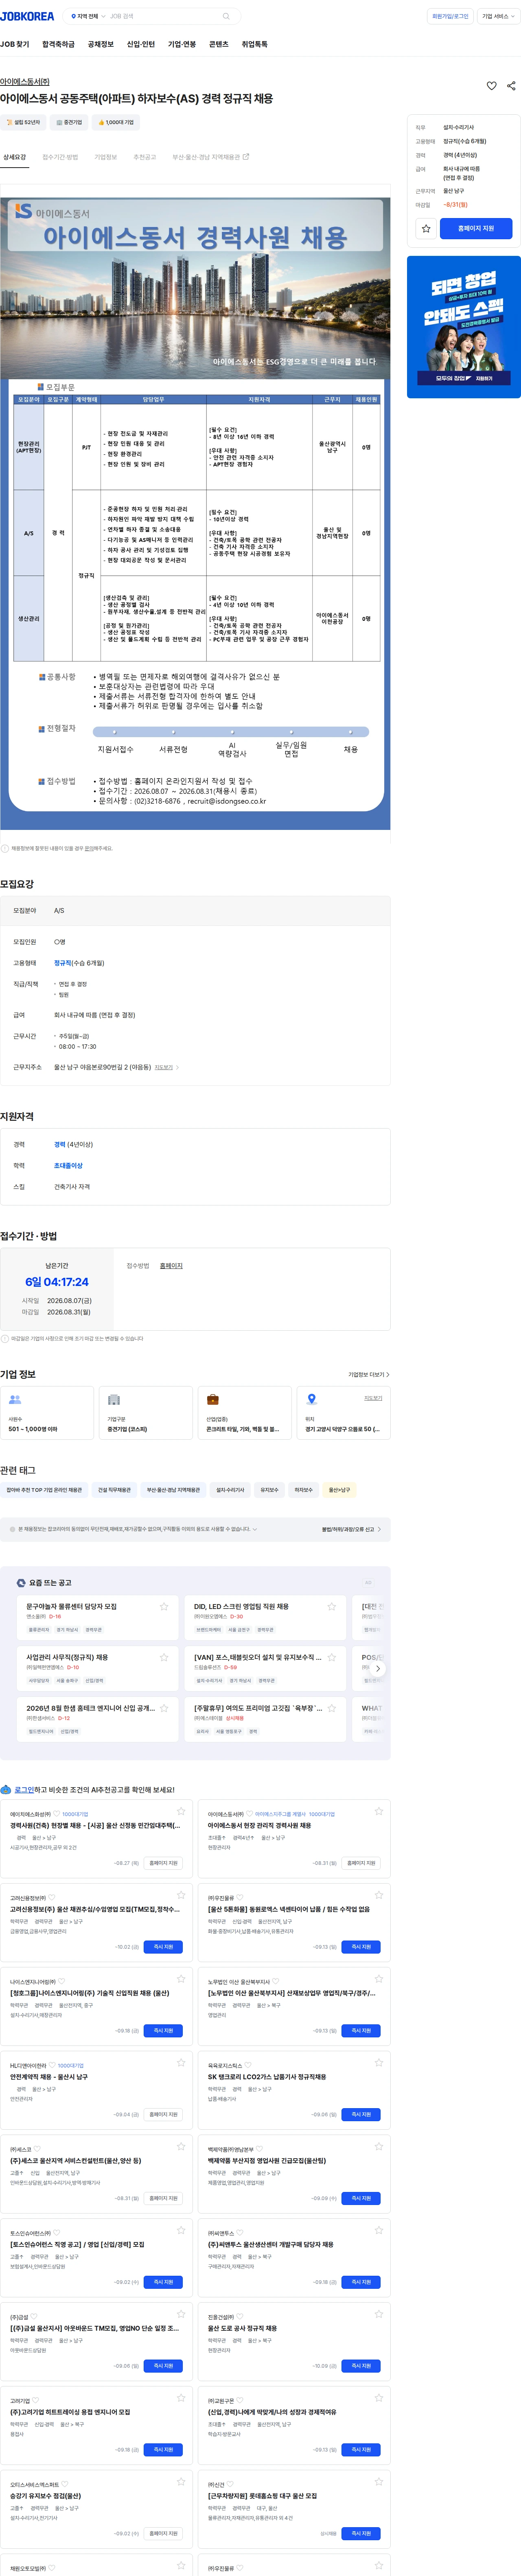
Task: Star the 안전계약직 채용 - 울산시 남구 posting
Action: pos(181,2062)
